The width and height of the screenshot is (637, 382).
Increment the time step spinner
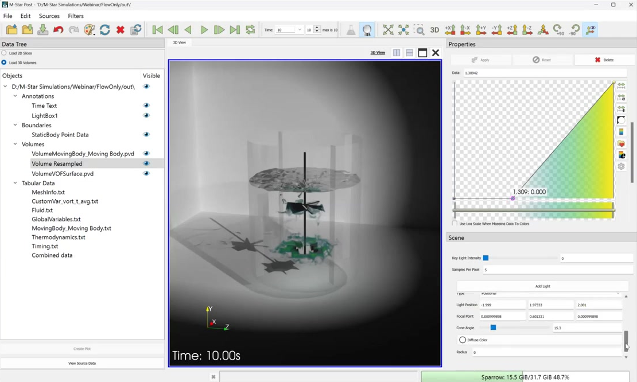coord(317,28)
